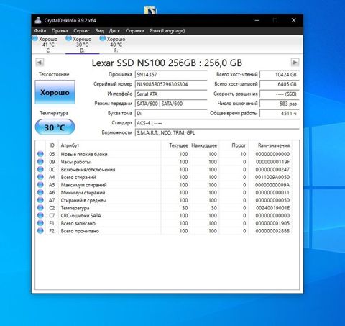Click raw value 00240019001E
Viewport: 345px width, 326px height.
272,208
